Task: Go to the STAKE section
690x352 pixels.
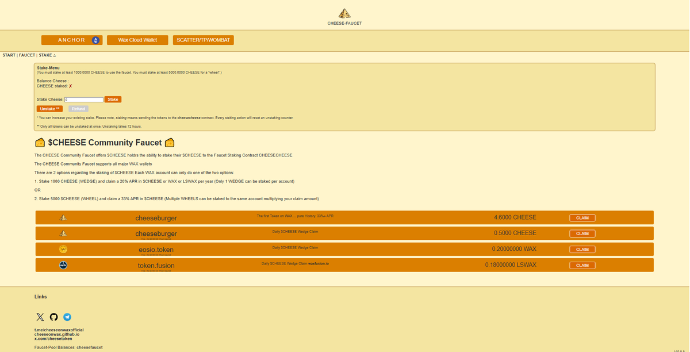Action: (x=48, y=55)
